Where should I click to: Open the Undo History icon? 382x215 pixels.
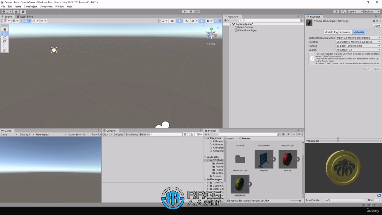coord(336,12)
